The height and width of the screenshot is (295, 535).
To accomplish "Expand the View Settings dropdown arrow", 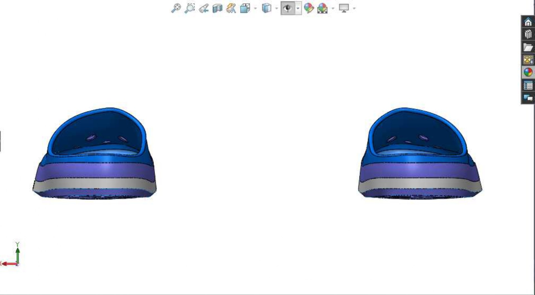I will [354, 8].
